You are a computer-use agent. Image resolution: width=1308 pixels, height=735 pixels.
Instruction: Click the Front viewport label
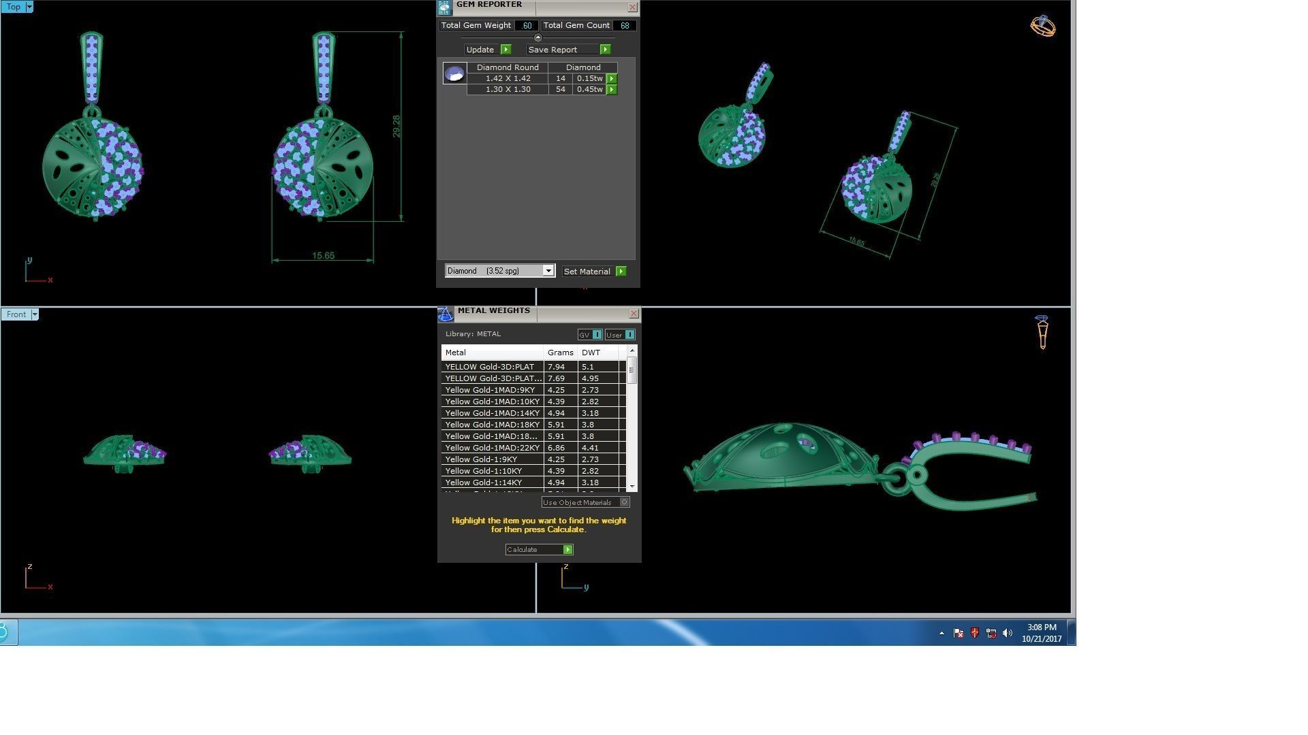(x=16, y=314)
